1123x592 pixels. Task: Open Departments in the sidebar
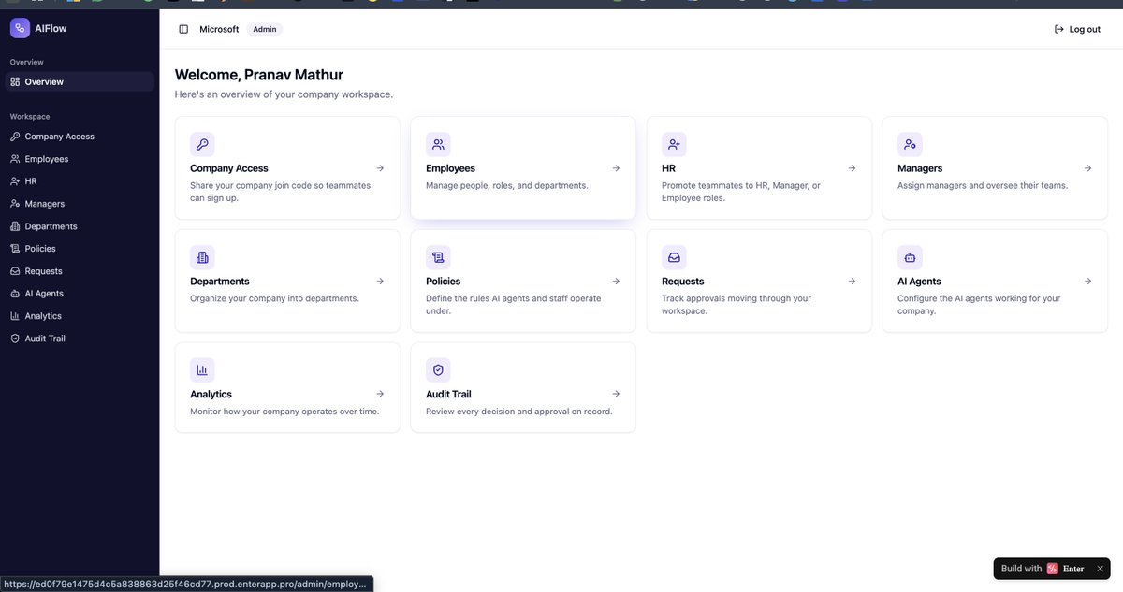pyautogui.click(x=79, y=226)
